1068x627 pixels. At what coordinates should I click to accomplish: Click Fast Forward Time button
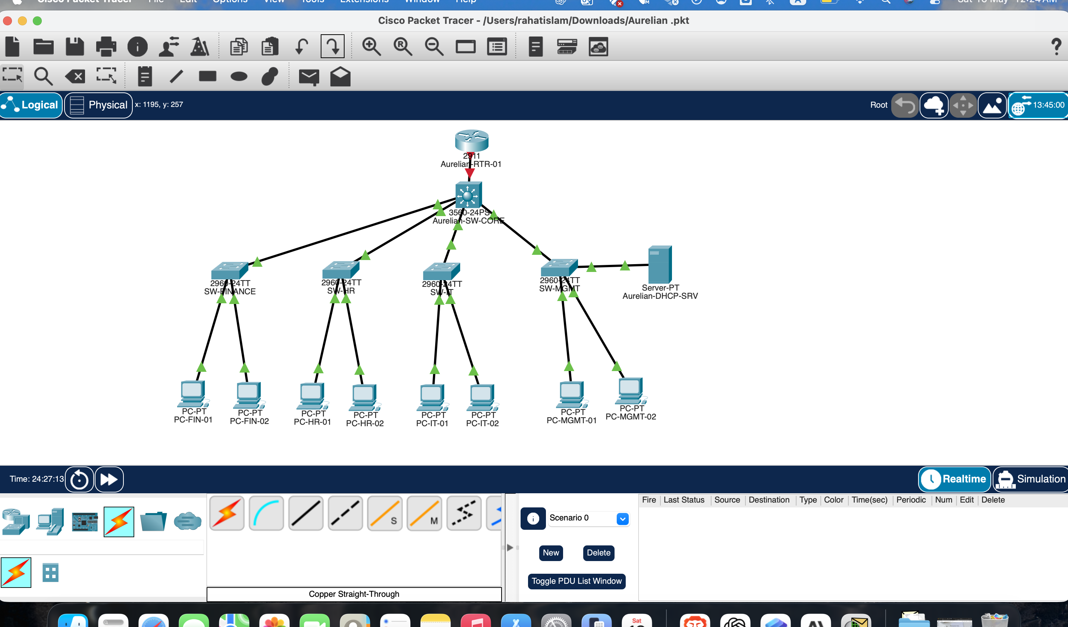pyautogui.click(x=109, y=480)
